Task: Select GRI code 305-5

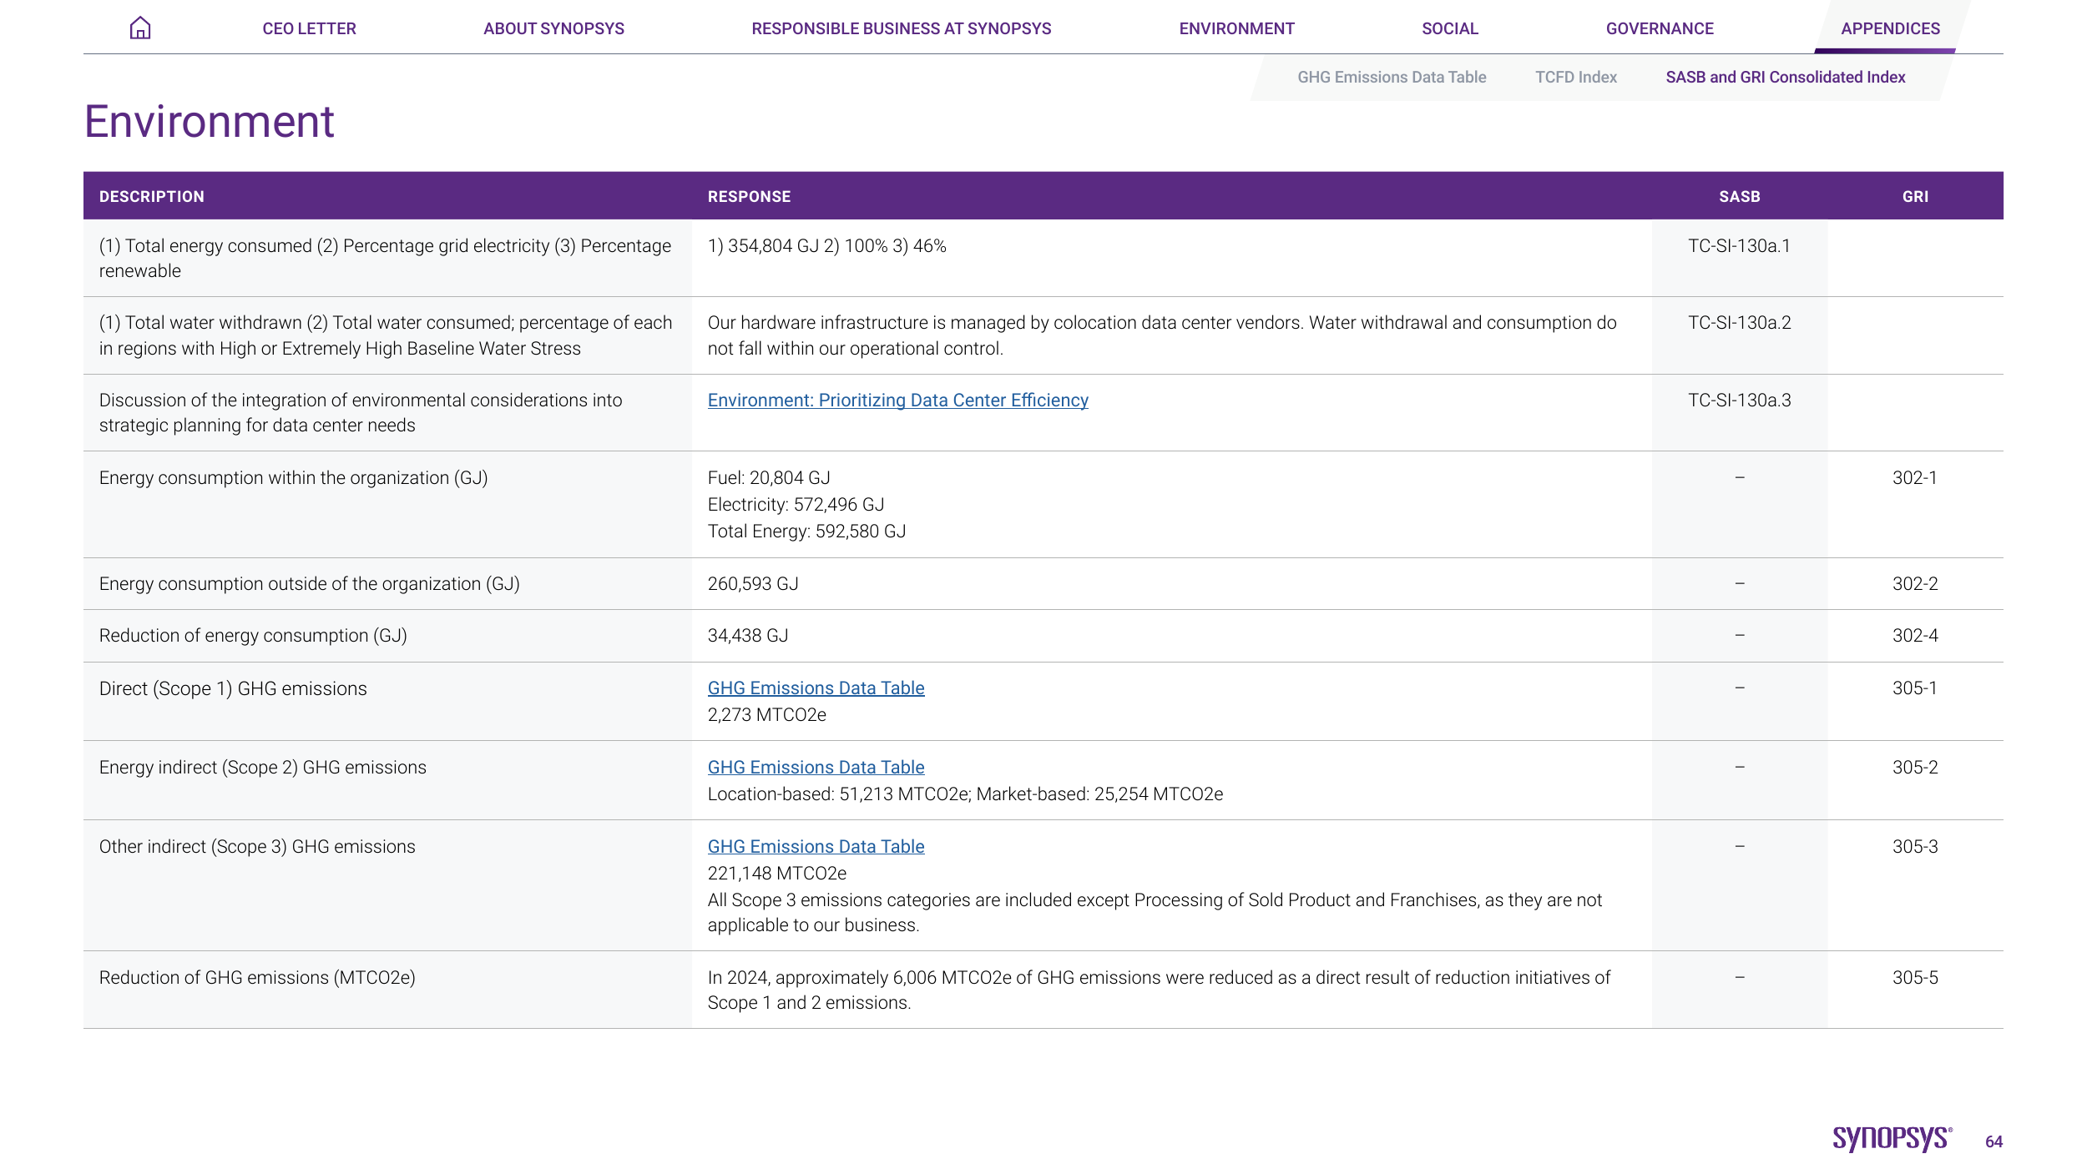Action: (x=1915, y=978)
